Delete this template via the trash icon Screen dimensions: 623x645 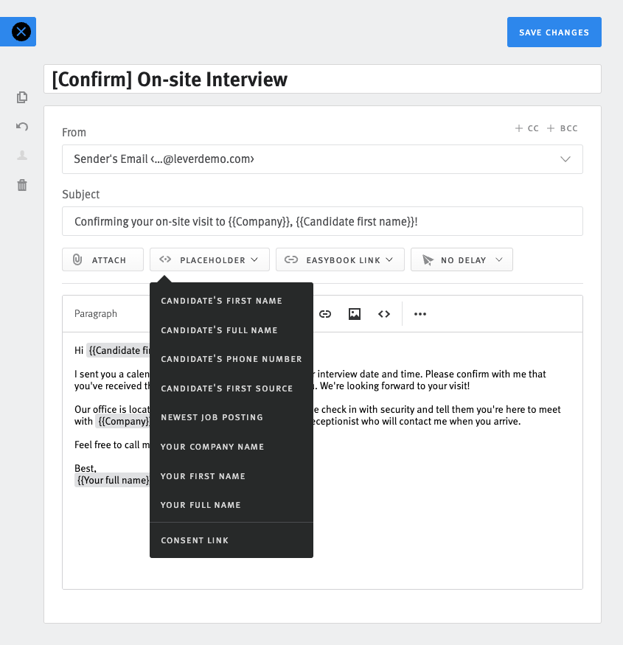(x=21, y=185)
